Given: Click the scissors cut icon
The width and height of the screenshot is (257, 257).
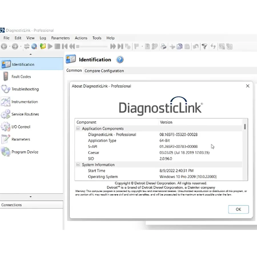Looking at the screenshot, I should [172, 47].
